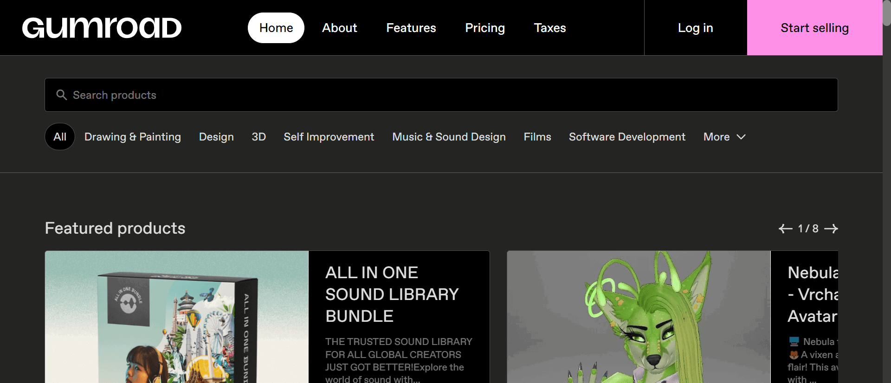Select Music & Sound Design category

tap(449, 137)
